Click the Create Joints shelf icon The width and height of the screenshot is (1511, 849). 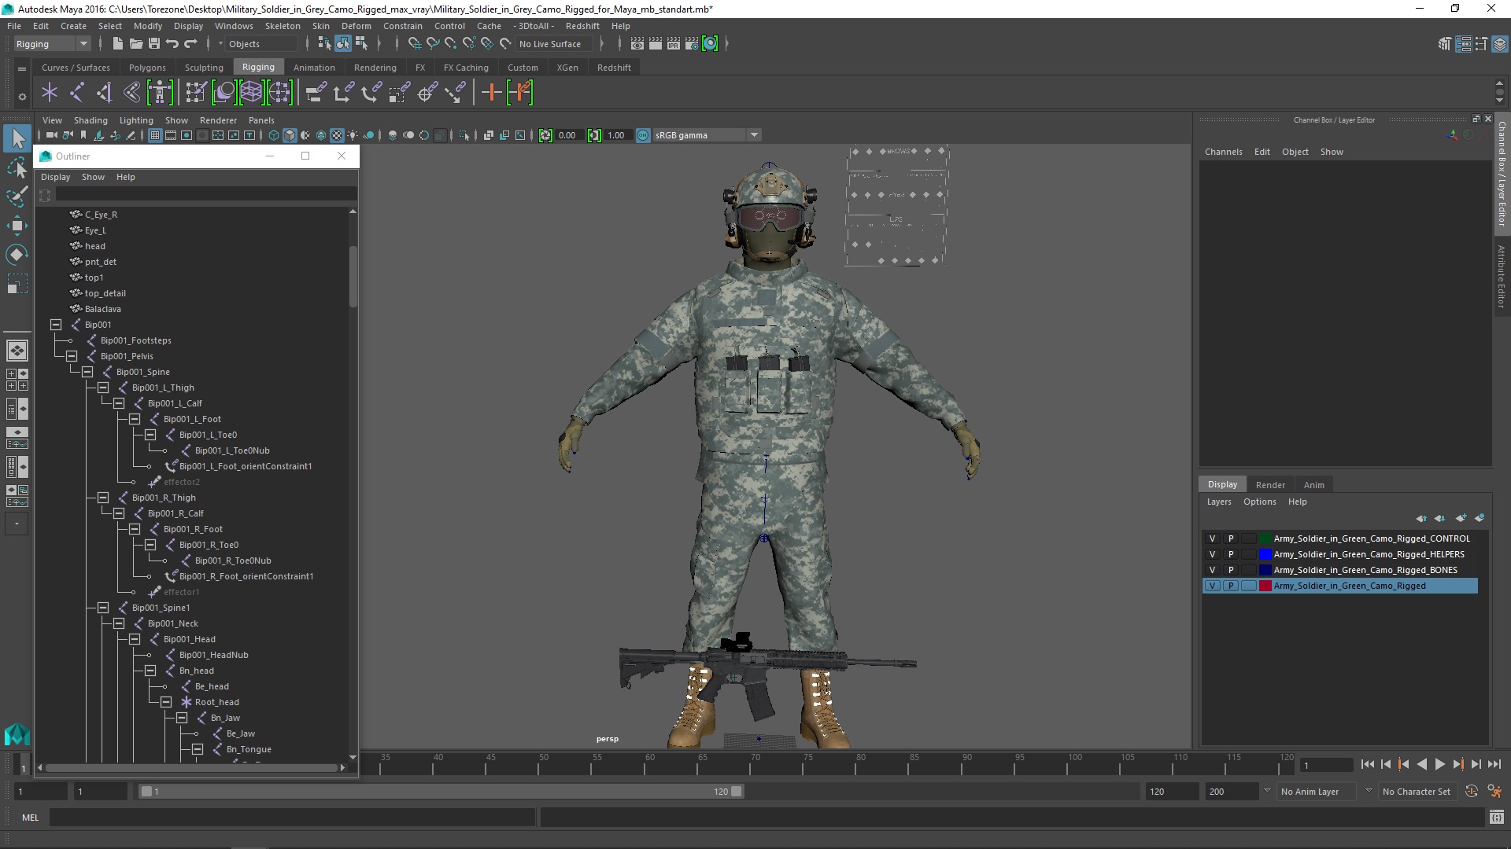pyautogui.click(x=76, y=93)
